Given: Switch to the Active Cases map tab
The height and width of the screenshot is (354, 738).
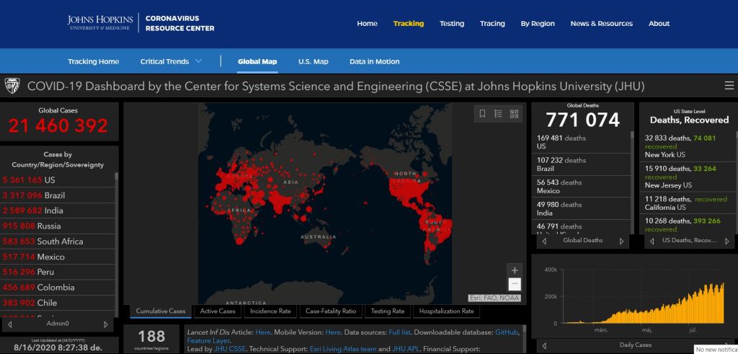Looking at the screenshot, I should 218,311.
